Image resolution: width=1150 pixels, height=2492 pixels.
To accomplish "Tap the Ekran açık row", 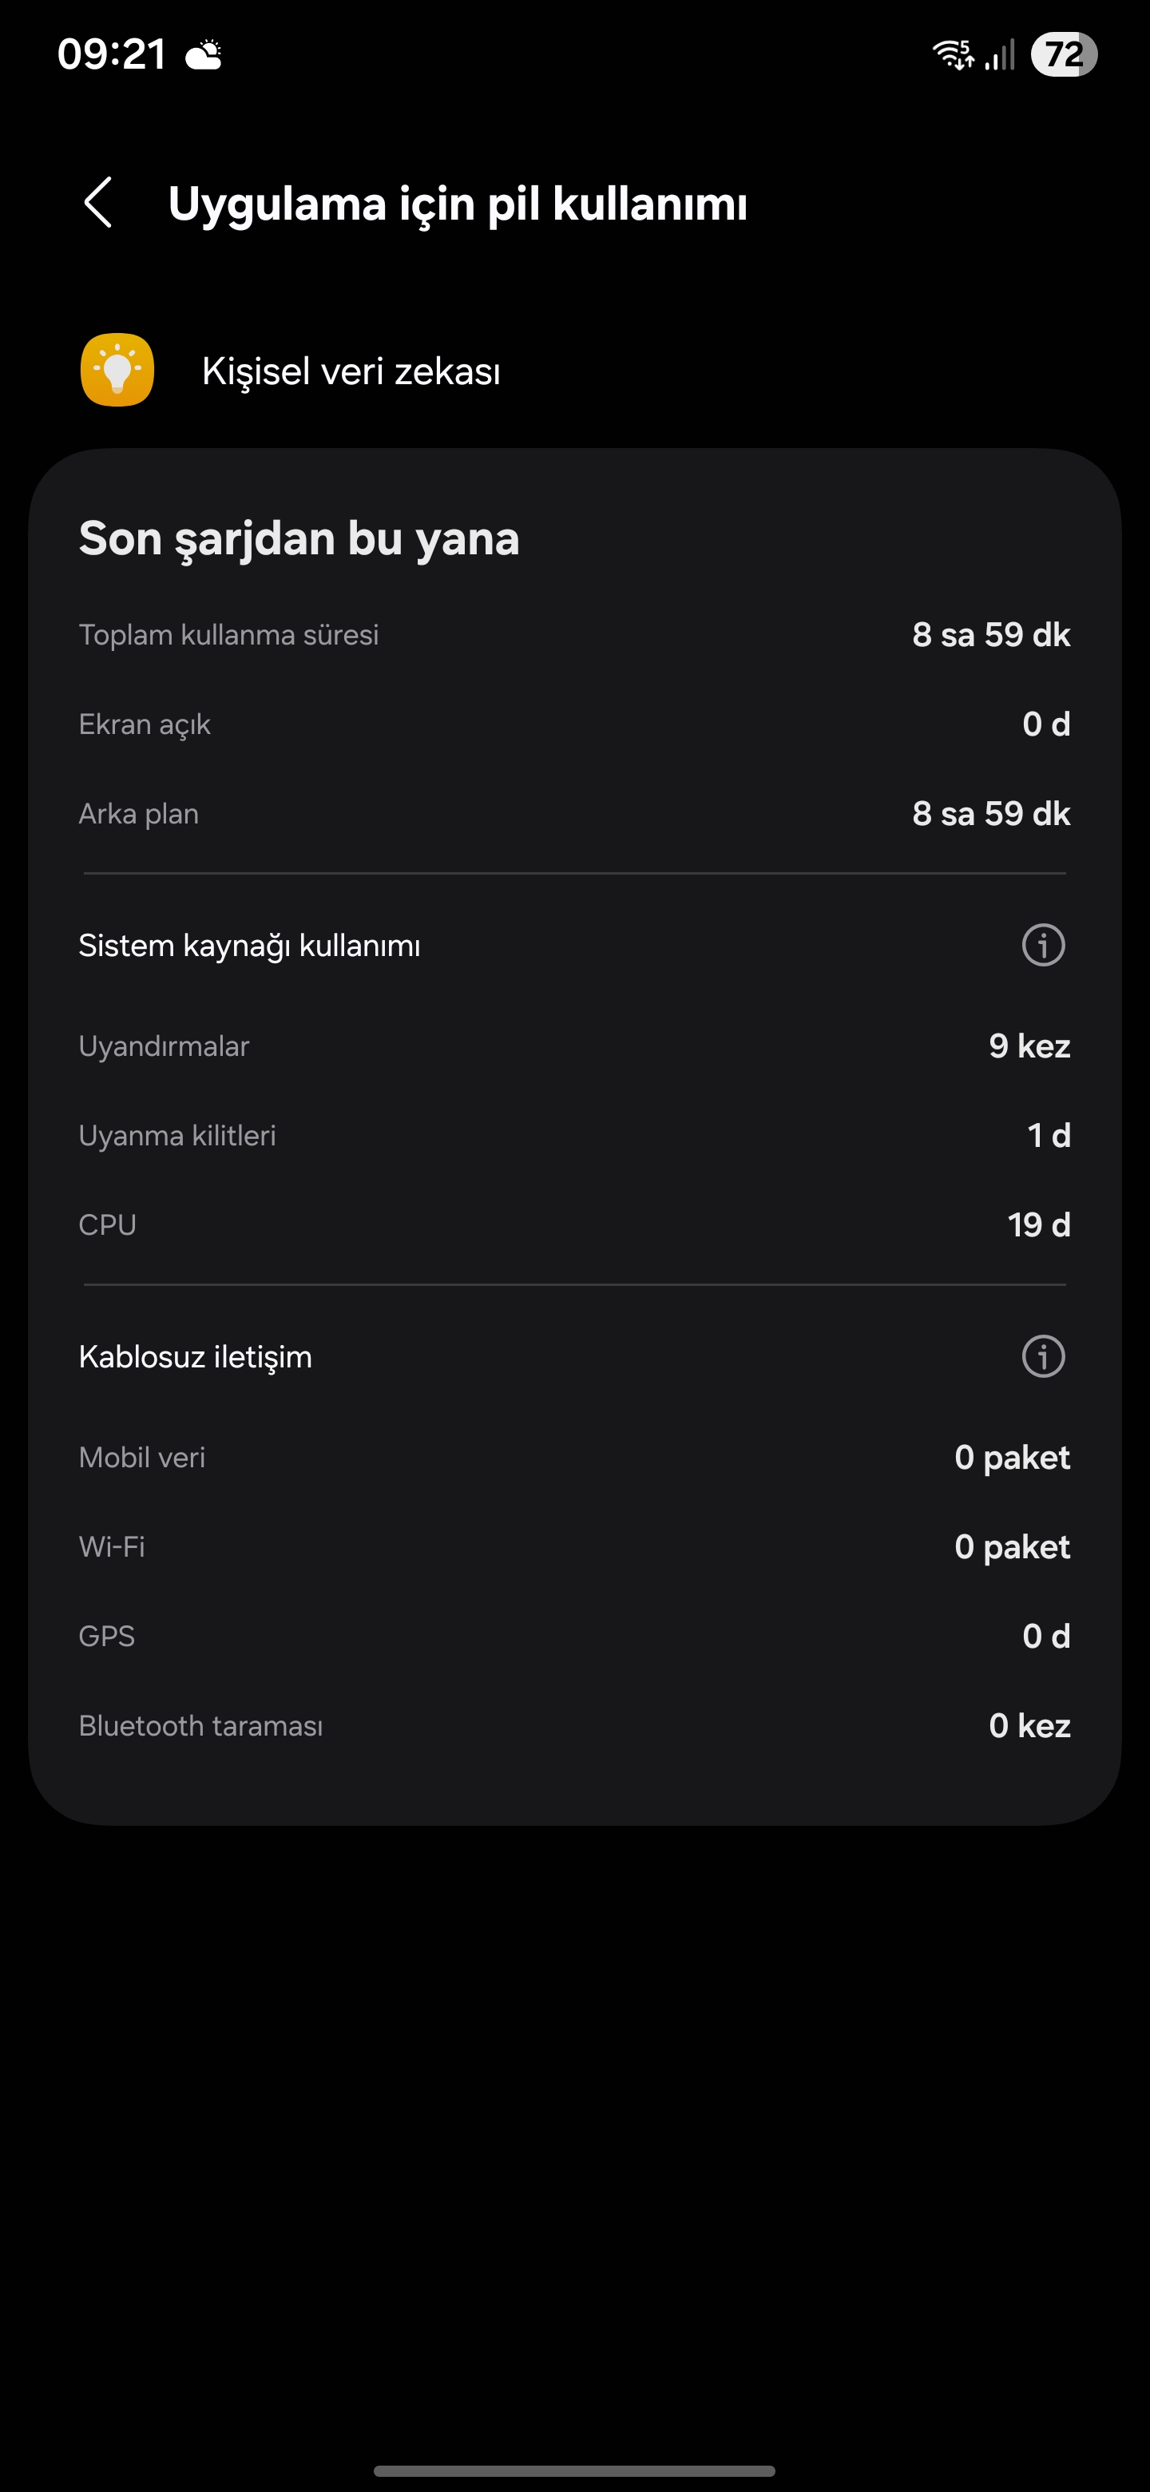I will [x=574, y=724].
